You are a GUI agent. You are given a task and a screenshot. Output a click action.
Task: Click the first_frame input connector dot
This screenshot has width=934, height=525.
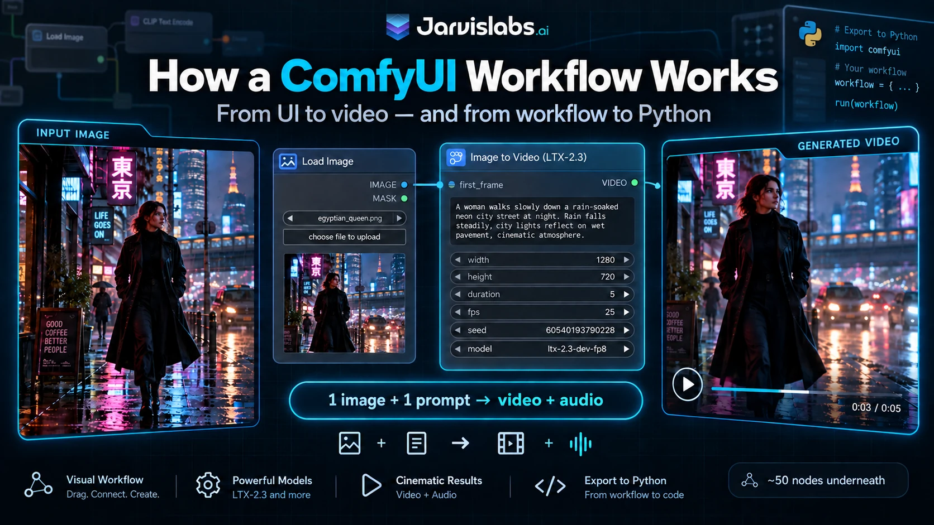pyautogui.click(x=451, y=185)
